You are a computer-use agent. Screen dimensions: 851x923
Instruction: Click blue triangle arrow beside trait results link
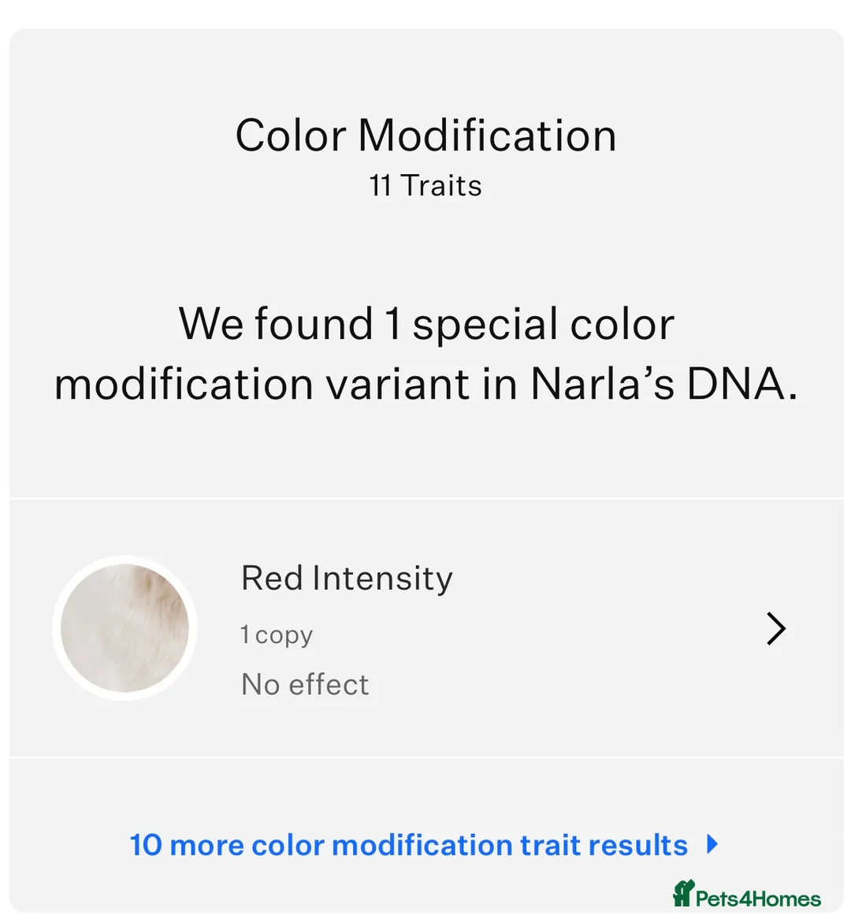713,844
